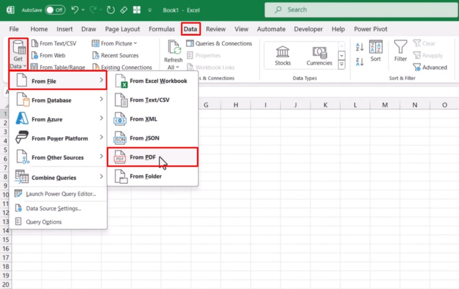Open Query Options

tap(58, 222)
